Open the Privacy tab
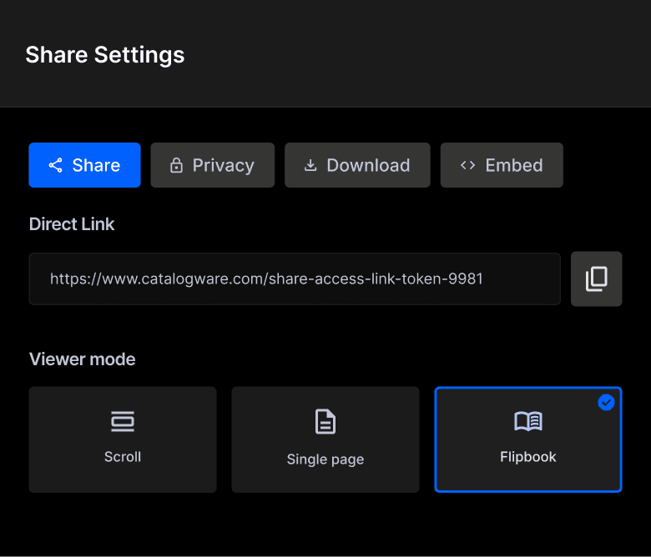Screen dimensions: 651x557 pyautogui.click(x=213, y=165)
